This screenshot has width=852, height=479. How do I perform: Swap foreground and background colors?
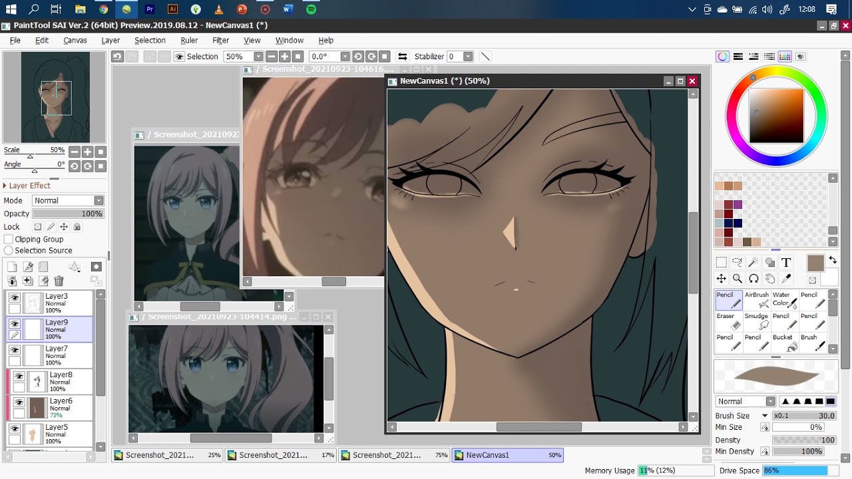pyautogui.click(x=833, y=260)
